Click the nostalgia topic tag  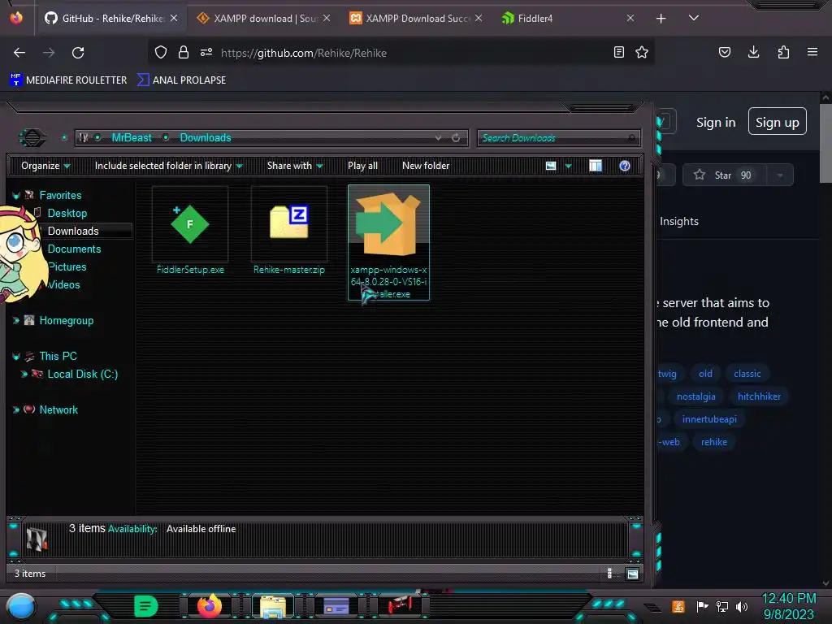695,396
